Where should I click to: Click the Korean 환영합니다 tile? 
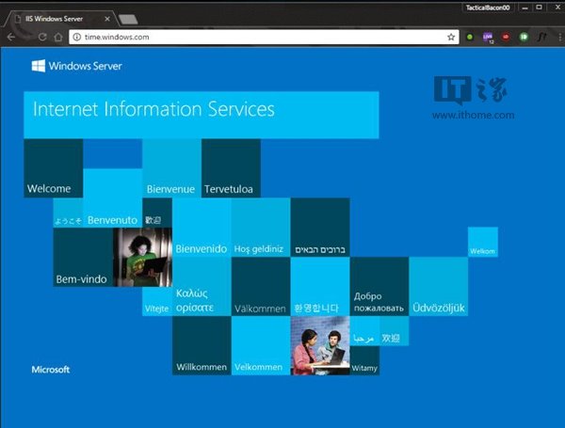pos(320,287)
